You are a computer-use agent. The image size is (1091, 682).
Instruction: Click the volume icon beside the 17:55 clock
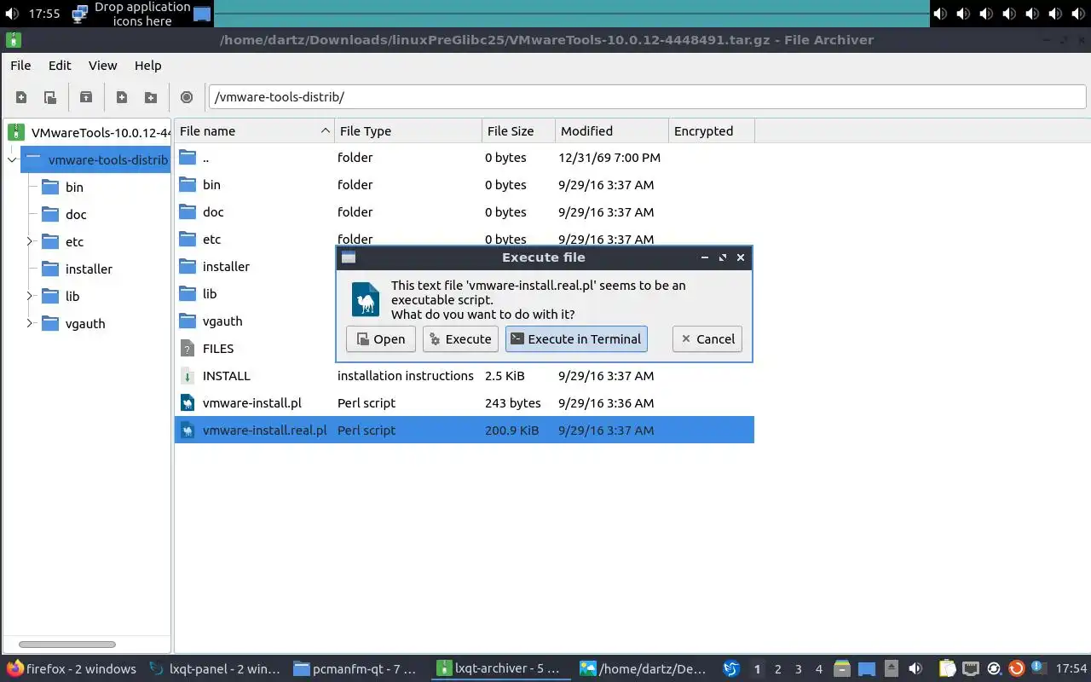click(12, 14)
